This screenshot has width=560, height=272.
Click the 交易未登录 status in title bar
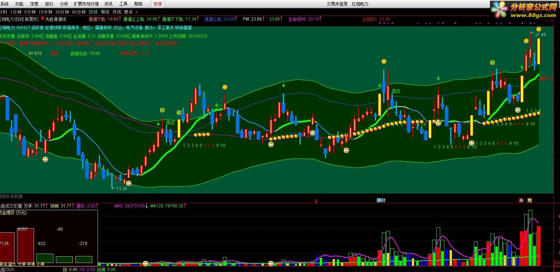(x=337, y=4)
